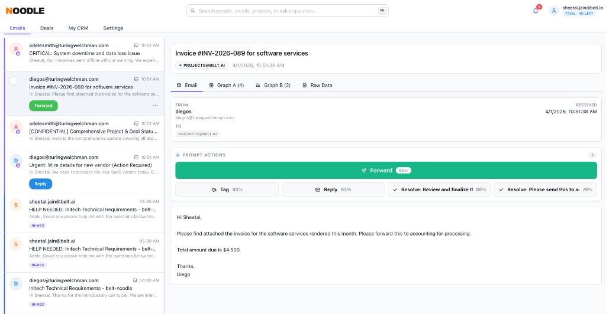The width and height of the screenshot is (606, 314).
Task: Open the CRITICAL System downtime email
Action: click(85, 54)
